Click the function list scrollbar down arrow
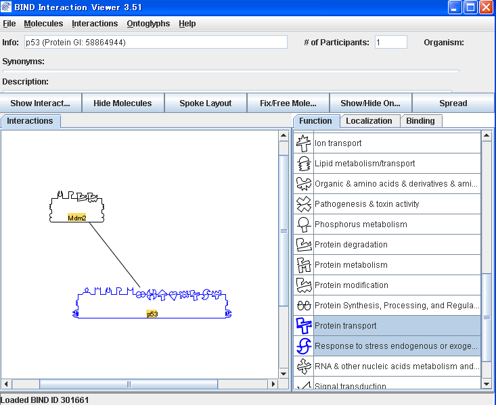 click(x=487, y=384)
